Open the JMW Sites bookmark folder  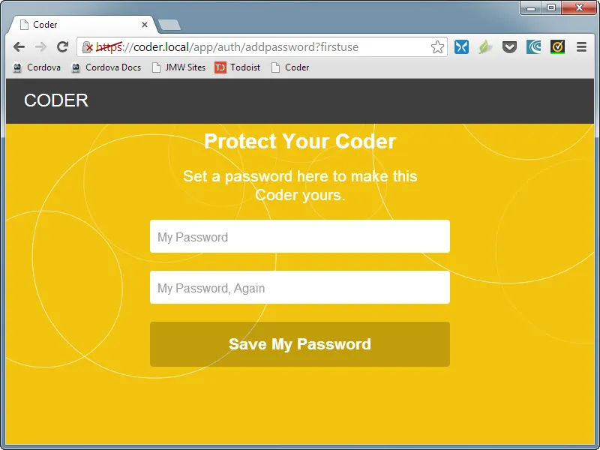pos(178,67)
